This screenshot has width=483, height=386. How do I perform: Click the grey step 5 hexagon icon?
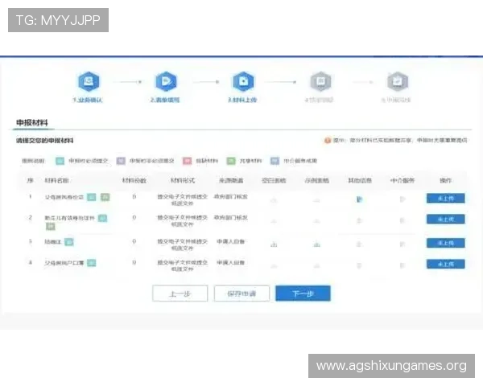point(398,81)
